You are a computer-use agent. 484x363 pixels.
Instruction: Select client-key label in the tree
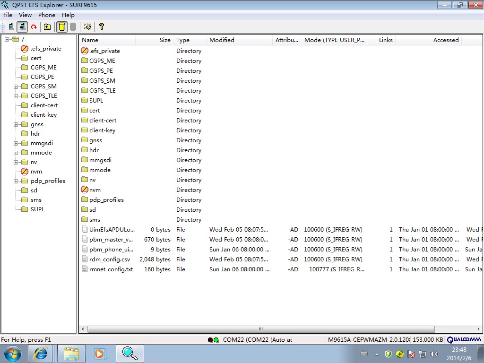[43, 115]
